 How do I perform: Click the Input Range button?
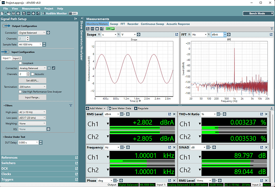[x=32, y=97]
